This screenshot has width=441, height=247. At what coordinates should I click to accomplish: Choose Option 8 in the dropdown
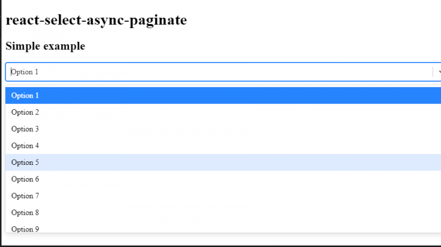point(223,213)
